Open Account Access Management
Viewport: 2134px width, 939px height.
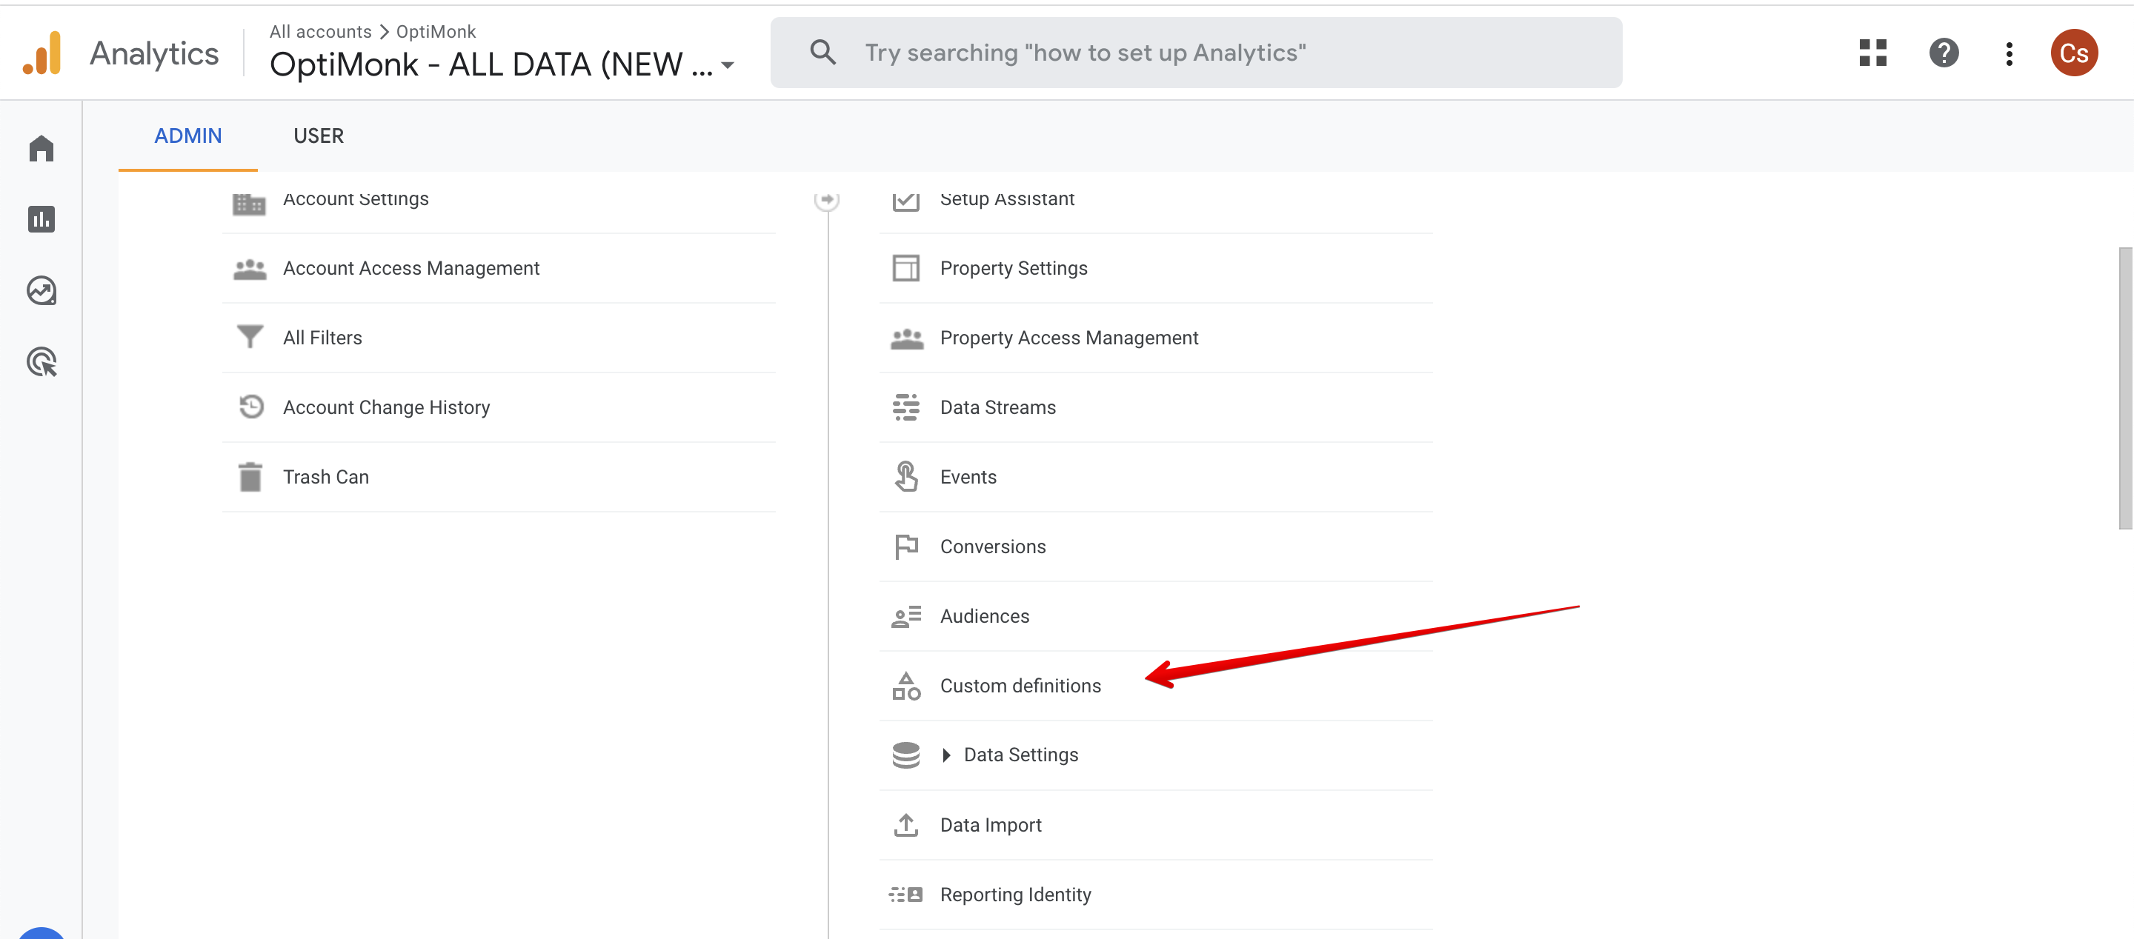point(411,268)
